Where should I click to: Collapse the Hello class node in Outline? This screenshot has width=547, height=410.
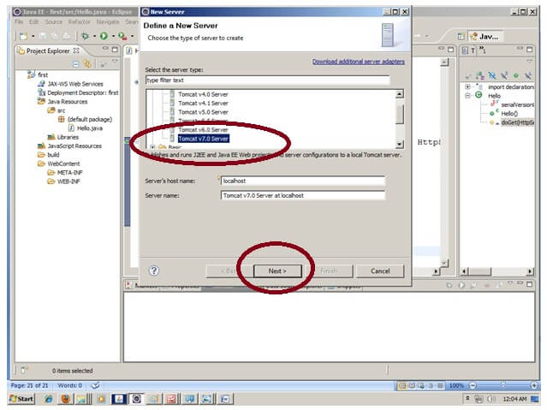467,95
